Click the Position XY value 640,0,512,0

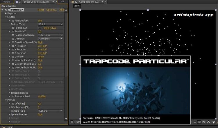coord(50,28)
